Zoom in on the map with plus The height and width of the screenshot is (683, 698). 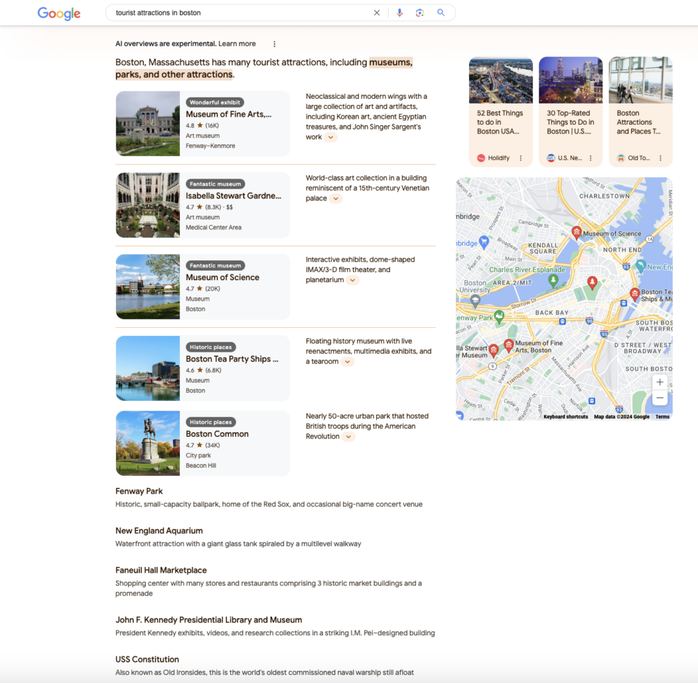660,382
